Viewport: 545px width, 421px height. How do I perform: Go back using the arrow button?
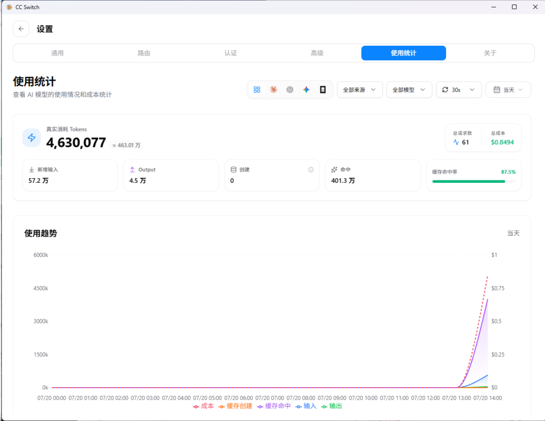21,29
